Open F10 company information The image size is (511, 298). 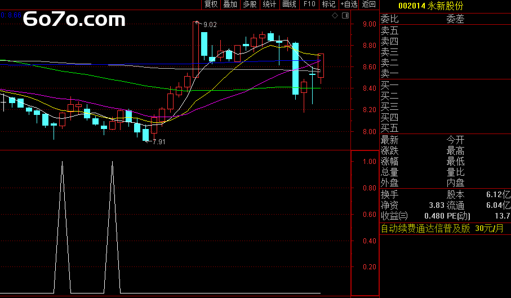[309, 5]
